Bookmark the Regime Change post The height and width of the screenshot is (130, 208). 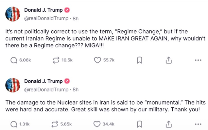coord(140,60)
